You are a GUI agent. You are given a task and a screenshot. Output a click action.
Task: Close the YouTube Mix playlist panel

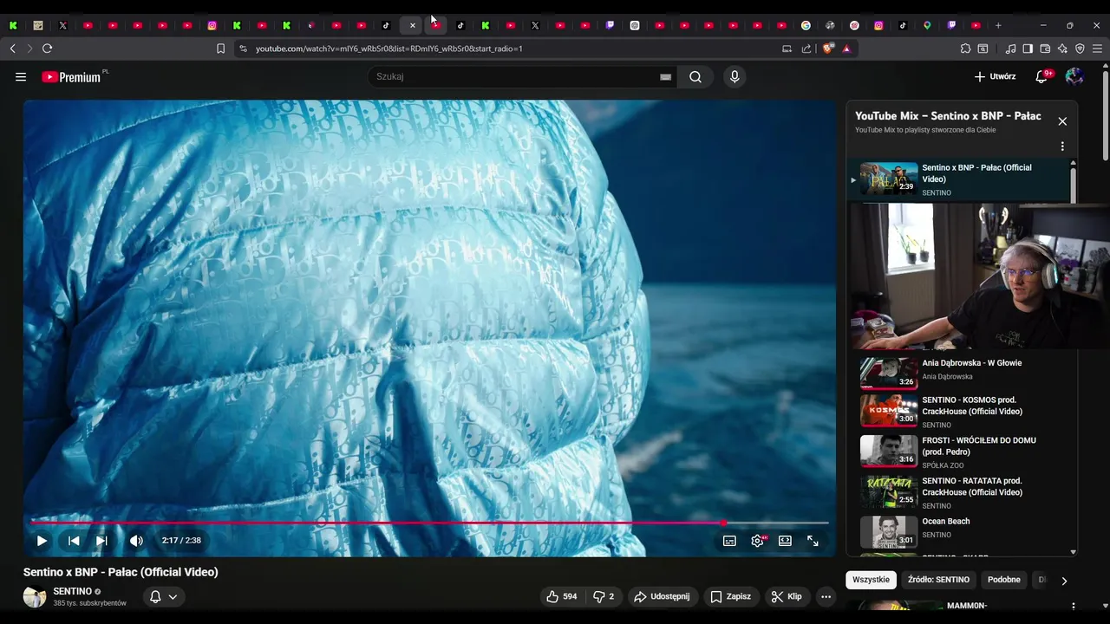pyautogui.click(x=1062, y=121)
